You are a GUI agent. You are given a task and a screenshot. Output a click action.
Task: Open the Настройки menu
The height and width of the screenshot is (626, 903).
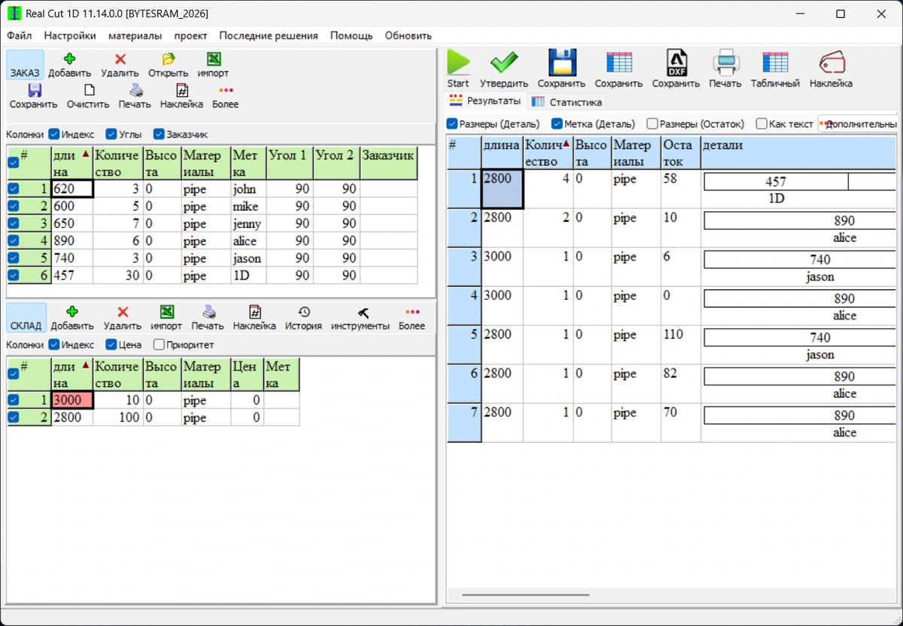(x=70, y=35)
